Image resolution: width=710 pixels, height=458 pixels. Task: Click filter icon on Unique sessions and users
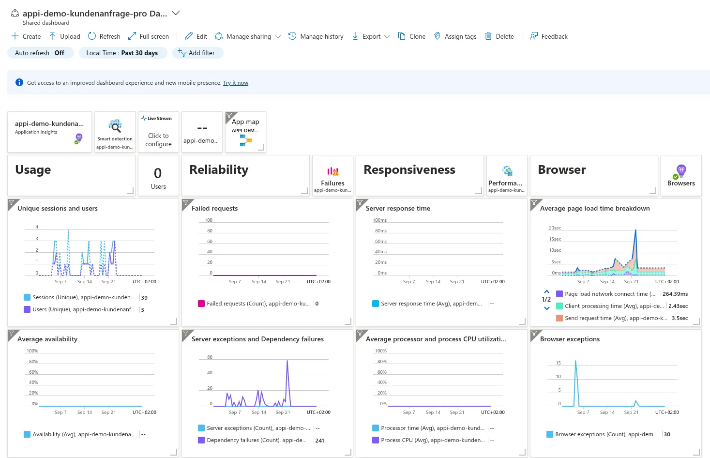pos(12,203)
